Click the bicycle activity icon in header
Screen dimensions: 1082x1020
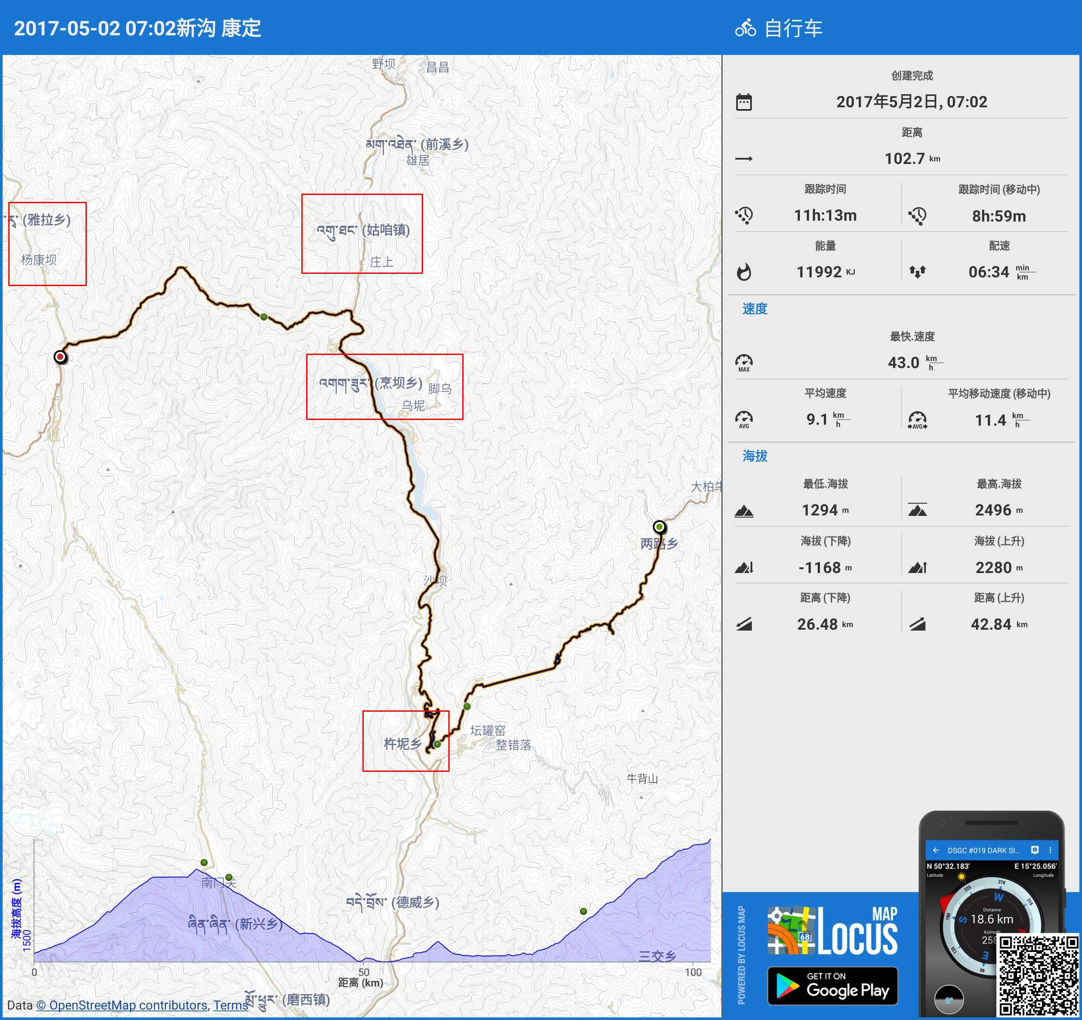pos(745,28)
